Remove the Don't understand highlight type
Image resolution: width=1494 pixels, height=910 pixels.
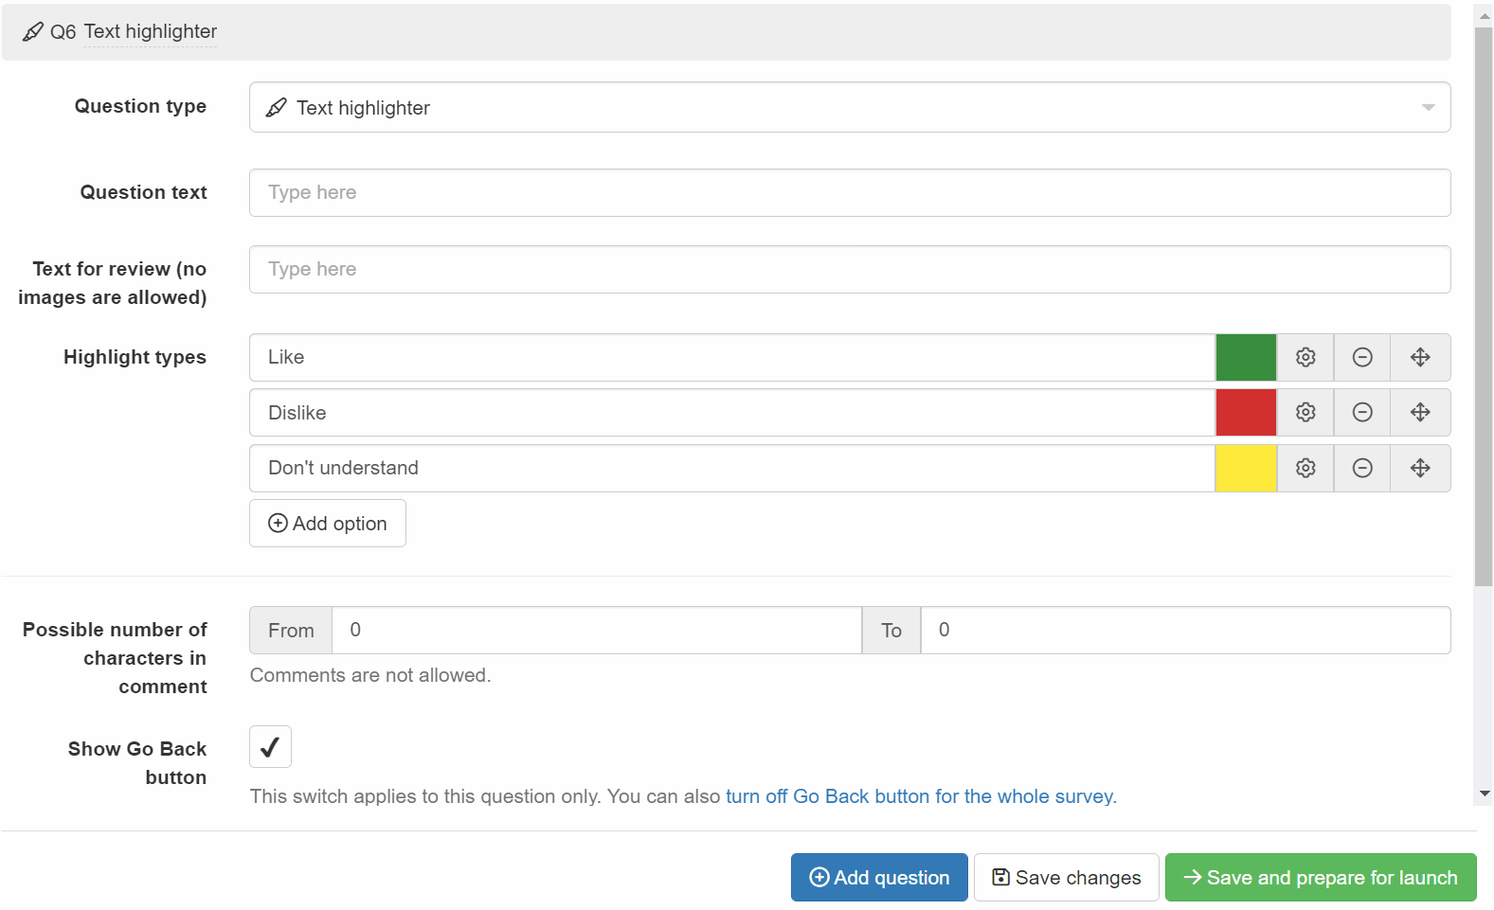coord(1362,468)
